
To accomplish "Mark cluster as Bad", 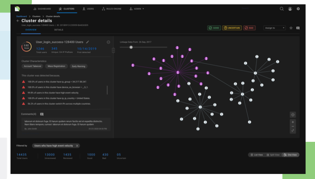I will point(250,28).
